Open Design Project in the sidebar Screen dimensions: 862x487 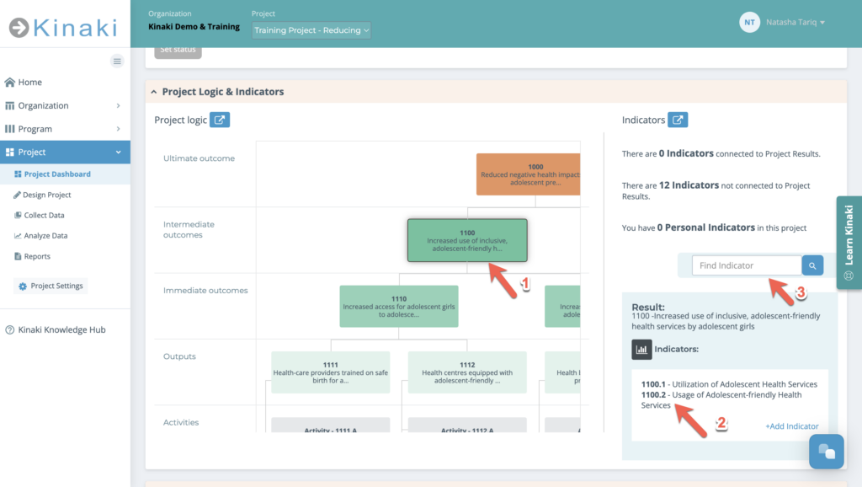point(47,195)
